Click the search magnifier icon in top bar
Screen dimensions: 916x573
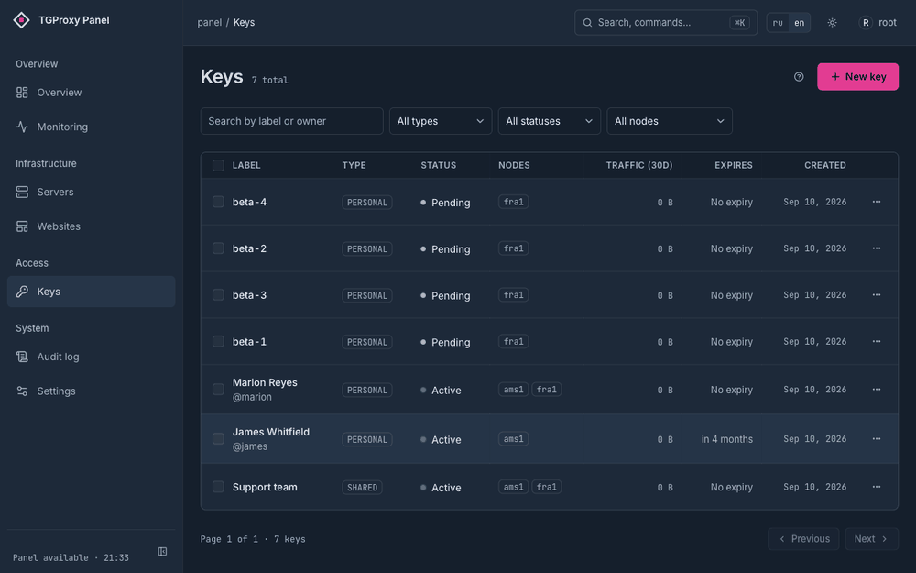click(587, 22)
